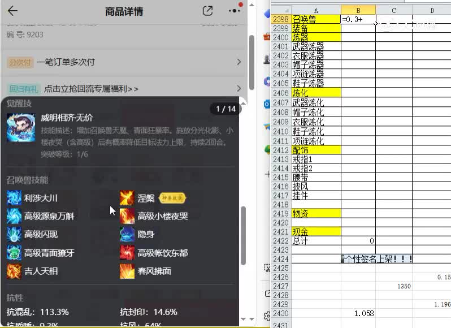Viewport: 451px width, 328px height.
Task: Click the cell with value 0 beside 总计
Action: coord(358,241)
